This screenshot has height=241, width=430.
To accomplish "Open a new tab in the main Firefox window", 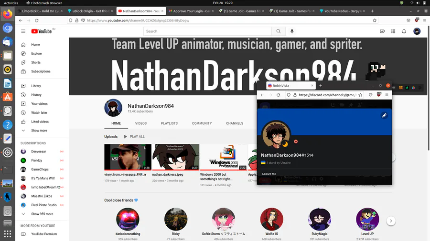I will (372, 11).
